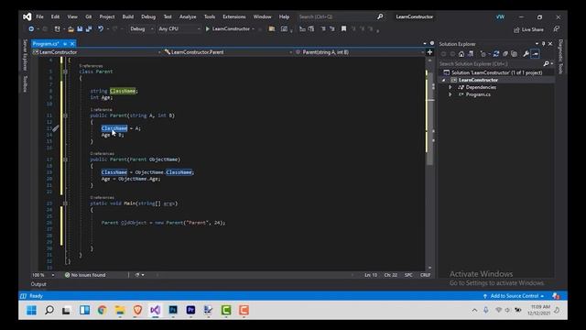Screen dimensions: 586x330
Task: Click the Comment Selection toolbar icon
Action: (323, 28)
